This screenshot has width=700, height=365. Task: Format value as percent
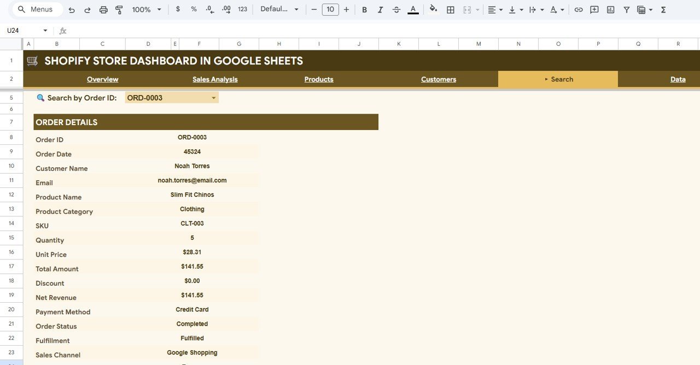click(192, 9)
